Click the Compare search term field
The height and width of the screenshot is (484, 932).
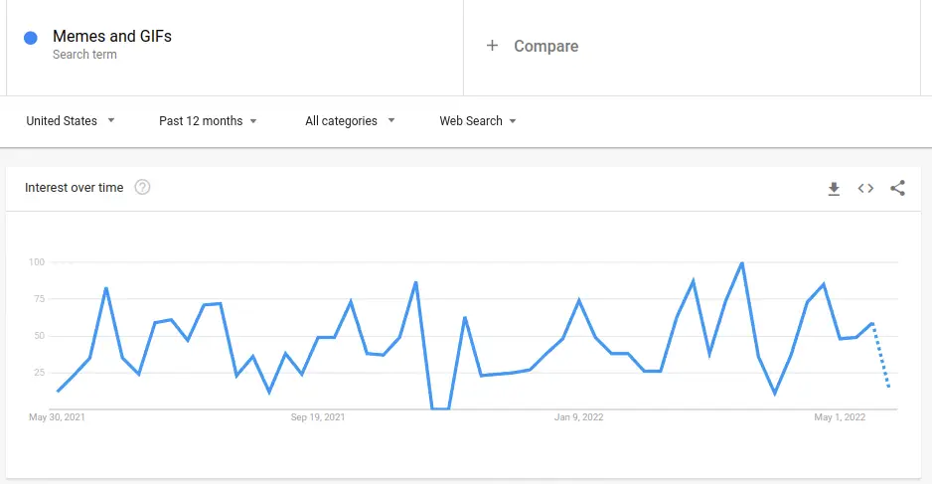click(x=692, y=47)
